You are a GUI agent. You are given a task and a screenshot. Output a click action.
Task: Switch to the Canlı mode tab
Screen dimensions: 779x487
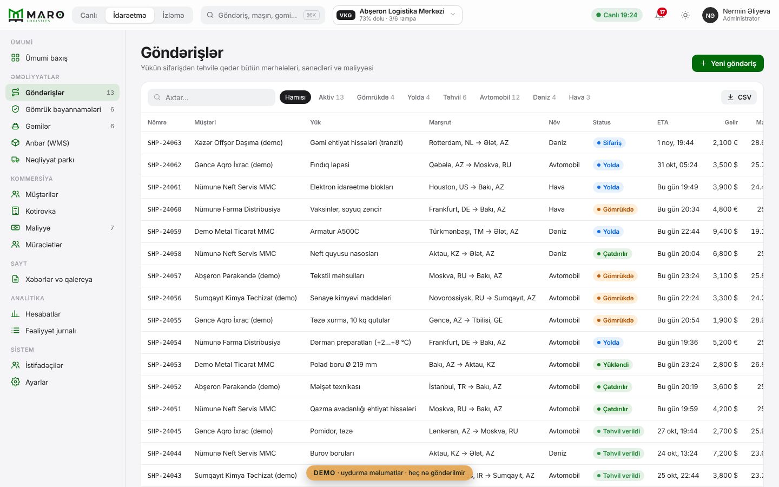(89, 15)
